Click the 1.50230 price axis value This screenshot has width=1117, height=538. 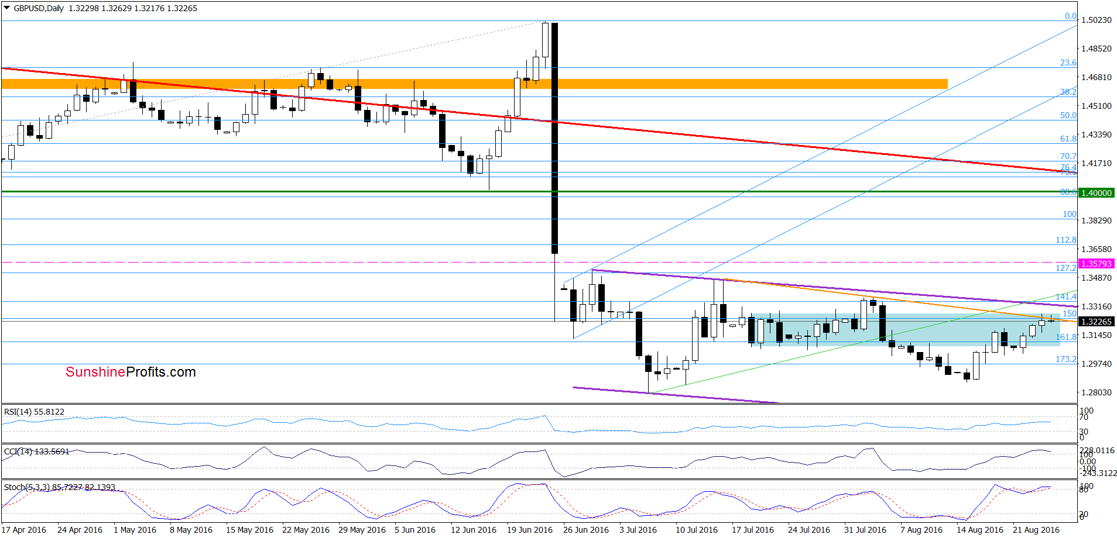tap(1097, 20)
